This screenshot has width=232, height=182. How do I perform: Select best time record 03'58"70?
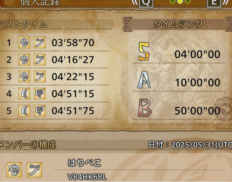pyautogui.click(x=73, y=43)
